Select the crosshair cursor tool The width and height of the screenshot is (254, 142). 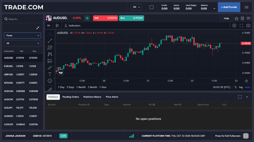[50, 34]
